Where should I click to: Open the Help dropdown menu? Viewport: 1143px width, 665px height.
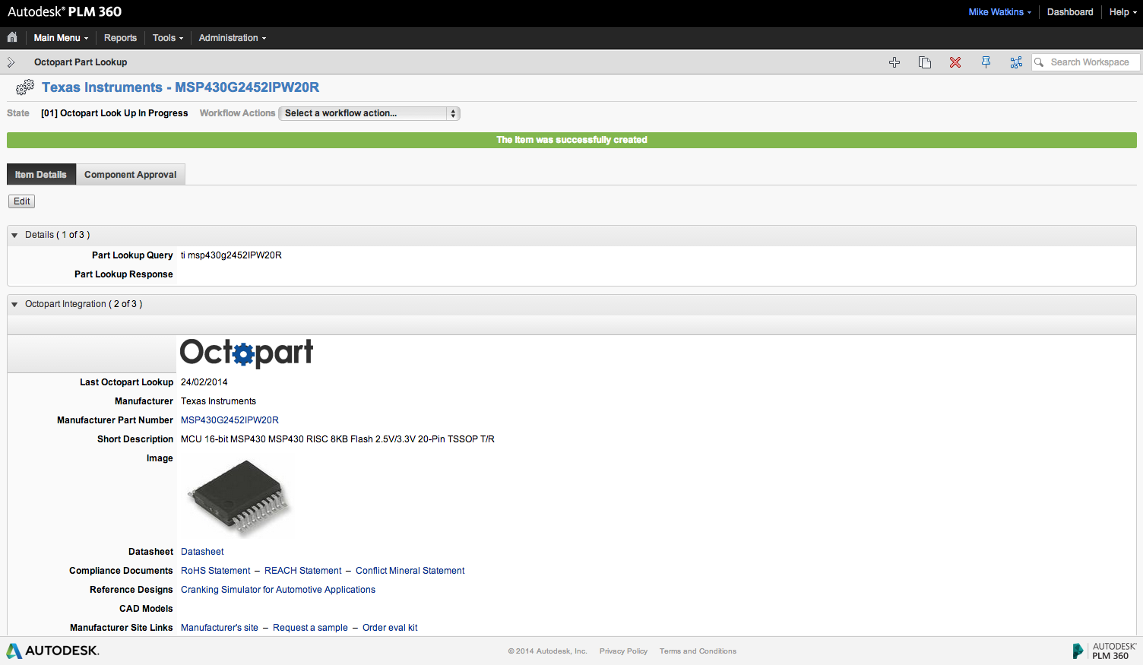(1123, 12)
